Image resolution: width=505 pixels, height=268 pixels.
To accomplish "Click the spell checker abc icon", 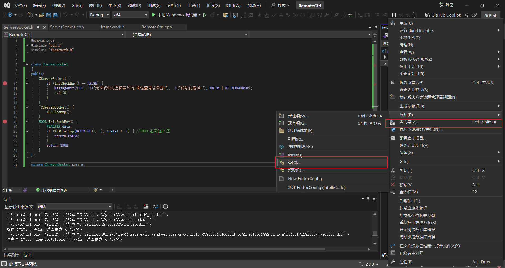I will [350, 15].
